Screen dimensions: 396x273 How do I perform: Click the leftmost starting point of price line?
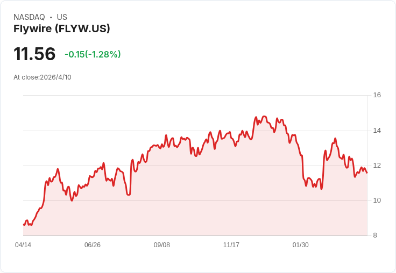pos(24,225)
